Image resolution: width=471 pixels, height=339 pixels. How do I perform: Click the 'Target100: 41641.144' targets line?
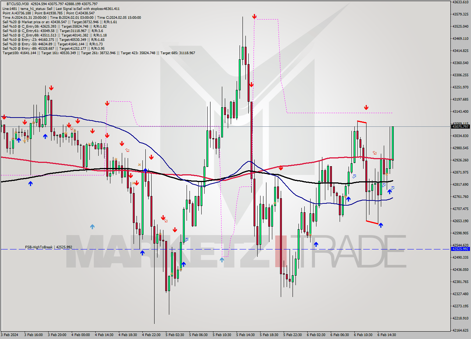[x=99, y=53]
